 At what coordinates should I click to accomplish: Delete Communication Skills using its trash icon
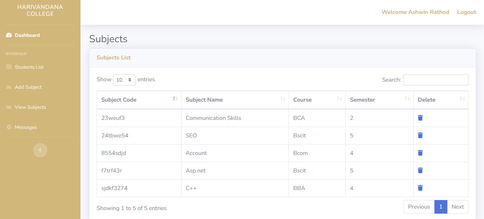420,118
